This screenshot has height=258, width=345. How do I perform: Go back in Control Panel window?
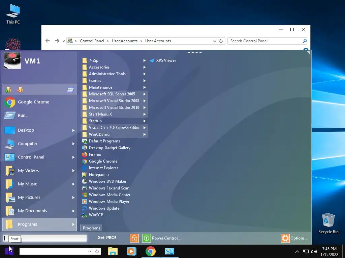tap(48, 41)
